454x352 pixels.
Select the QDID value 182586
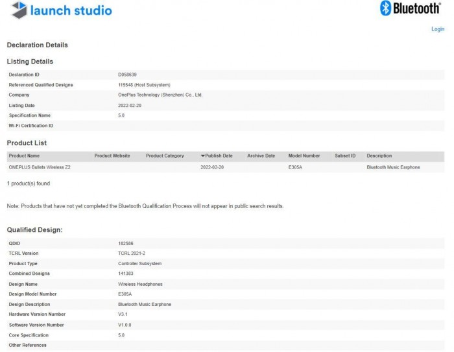126,242
